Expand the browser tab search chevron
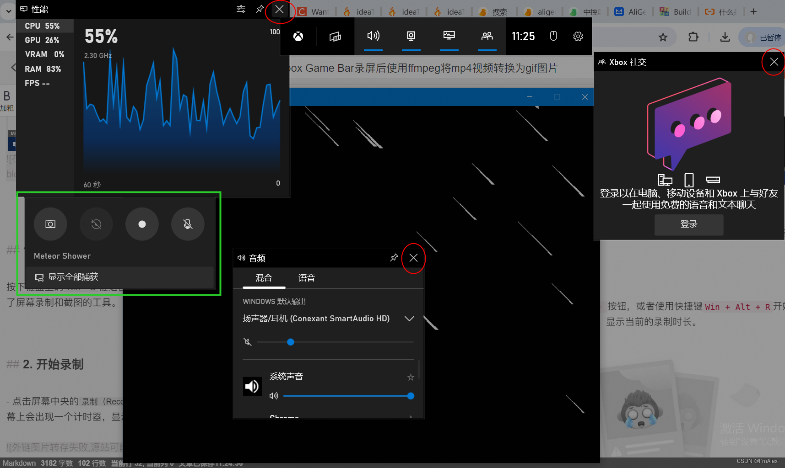The height and width of the screenshot is (468, 785). click(8, 11)
